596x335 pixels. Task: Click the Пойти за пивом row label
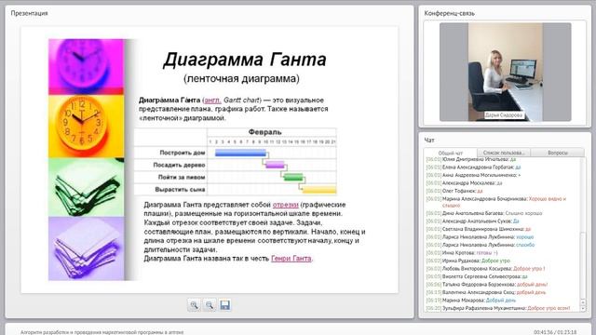pos(182,177)
